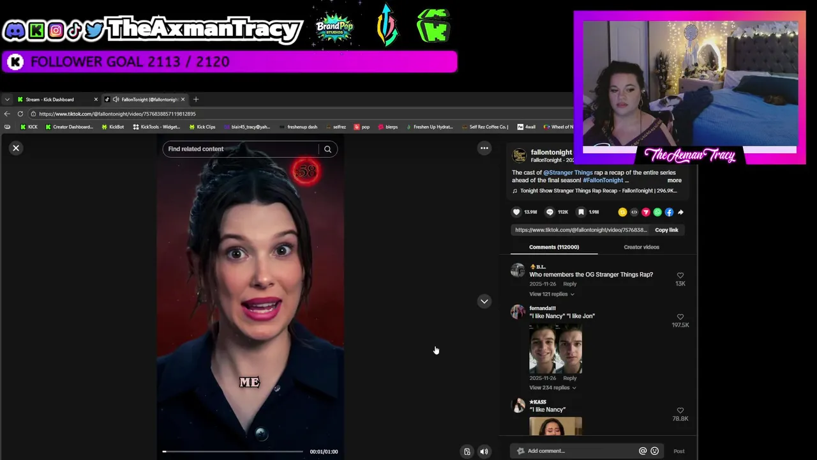
Task: Like KASS's comment with heart icon
Action: point(680,411)
